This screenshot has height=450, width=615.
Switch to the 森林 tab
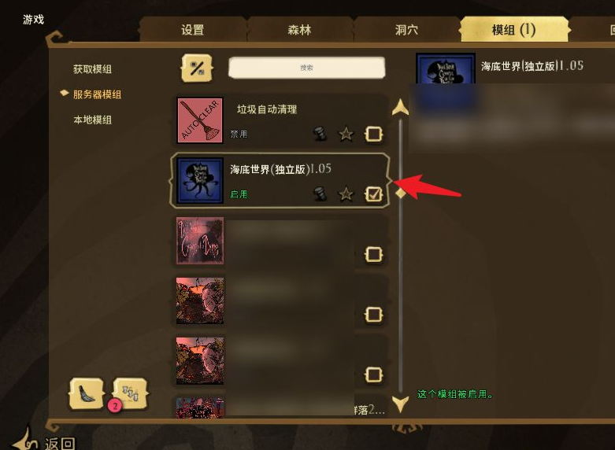click(300, 30)
